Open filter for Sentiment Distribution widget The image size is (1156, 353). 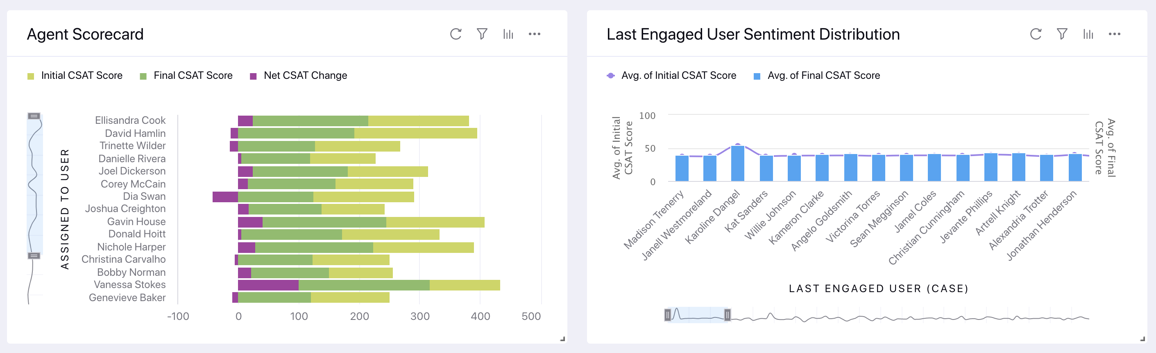click(1062, 34)
